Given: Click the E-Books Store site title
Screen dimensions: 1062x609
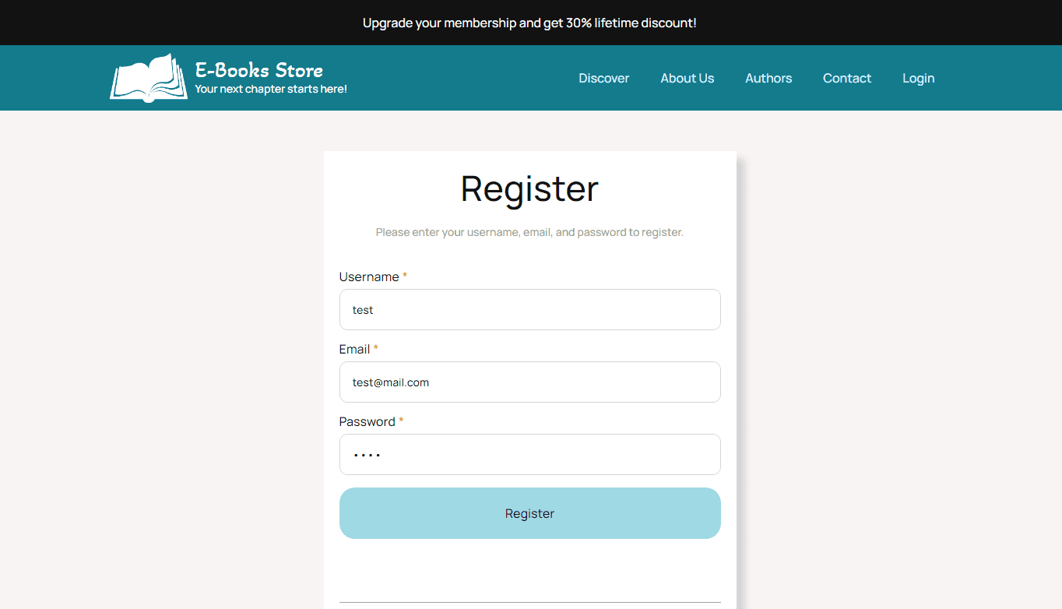Looking at the screenshot, I should 258,70.
